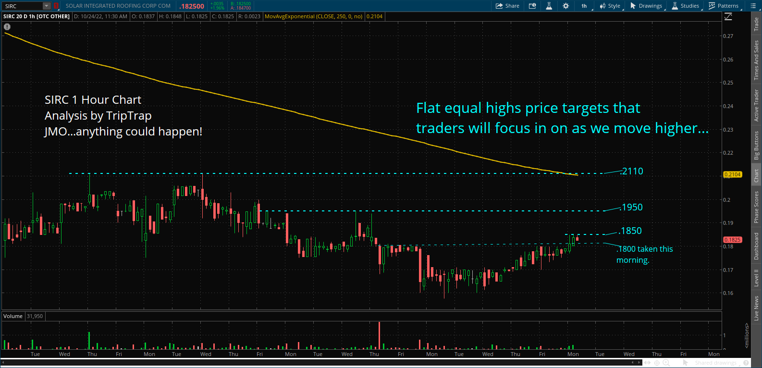Image resolution: width=762 pixels, height=368 pixels.
Task: Open the Live News side tab
Action: (756, 308)
